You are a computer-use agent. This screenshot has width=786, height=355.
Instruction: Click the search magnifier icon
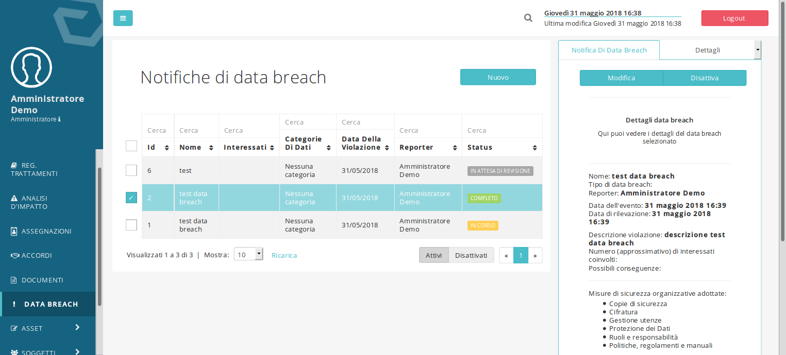click(528, 18)
